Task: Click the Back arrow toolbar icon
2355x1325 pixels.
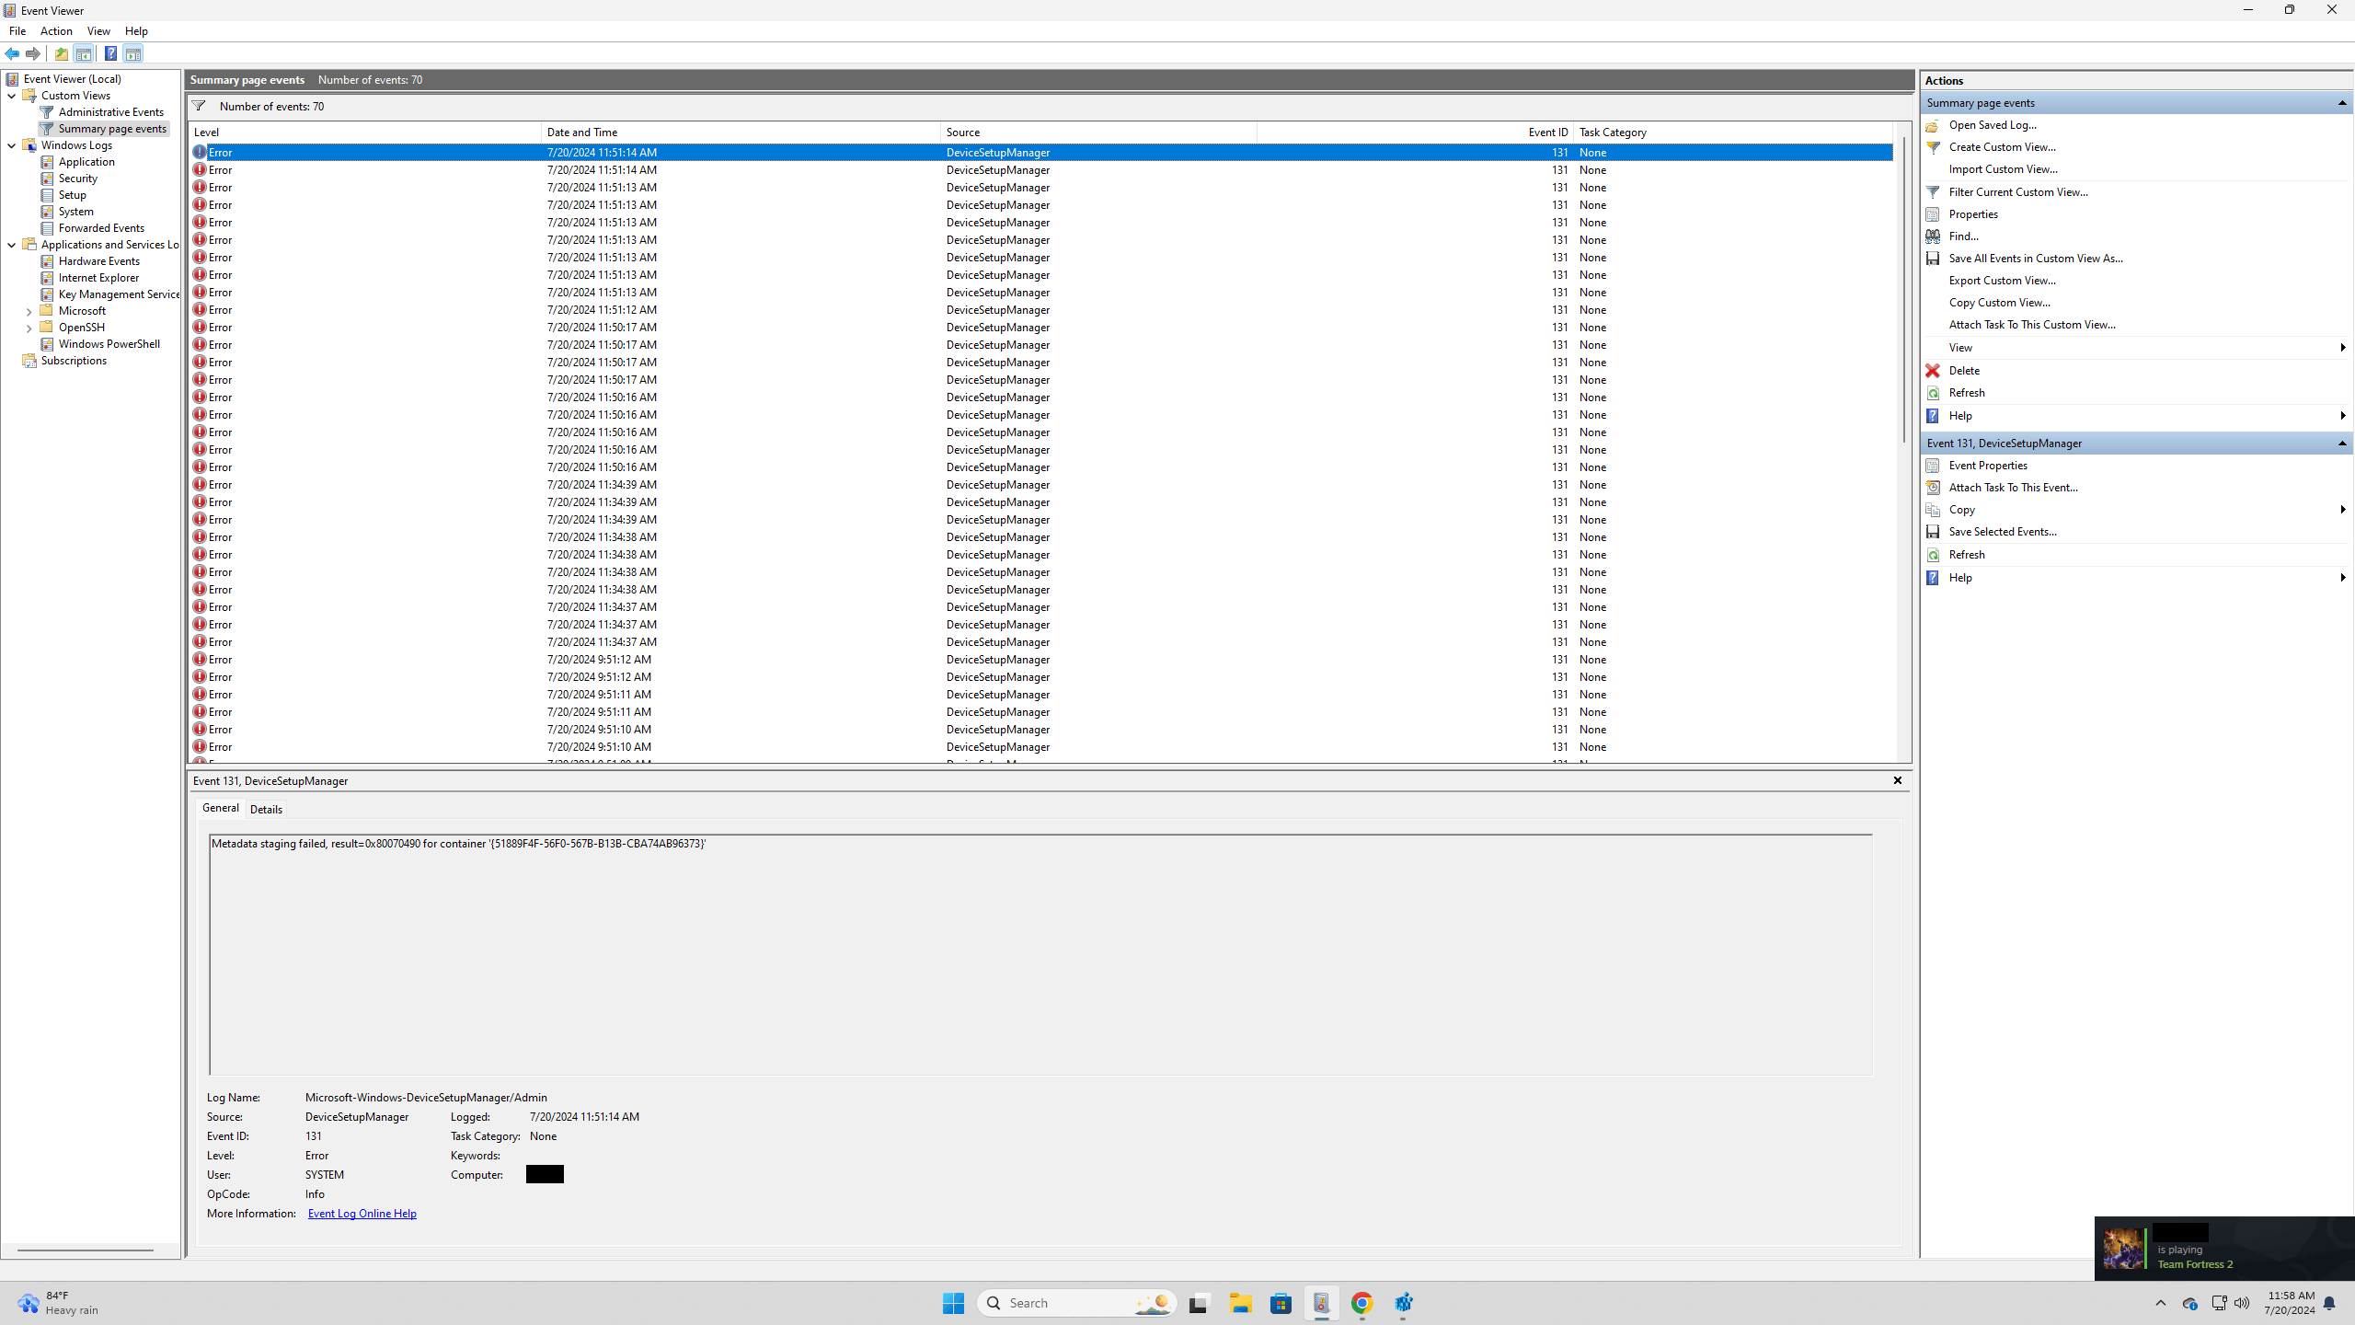Action: pyautogui.click(x=12, y=53)
